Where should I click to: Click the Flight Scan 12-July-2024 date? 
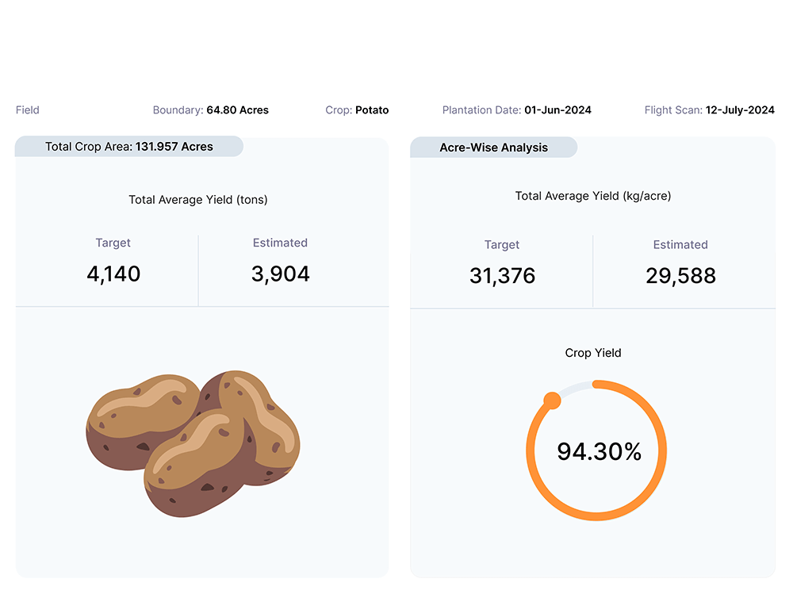point(709,110)
